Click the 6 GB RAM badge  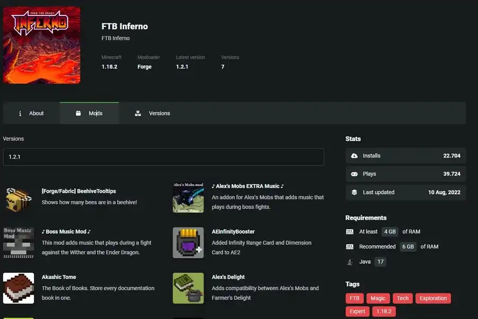pyautogui.click(x=408, y=246)
